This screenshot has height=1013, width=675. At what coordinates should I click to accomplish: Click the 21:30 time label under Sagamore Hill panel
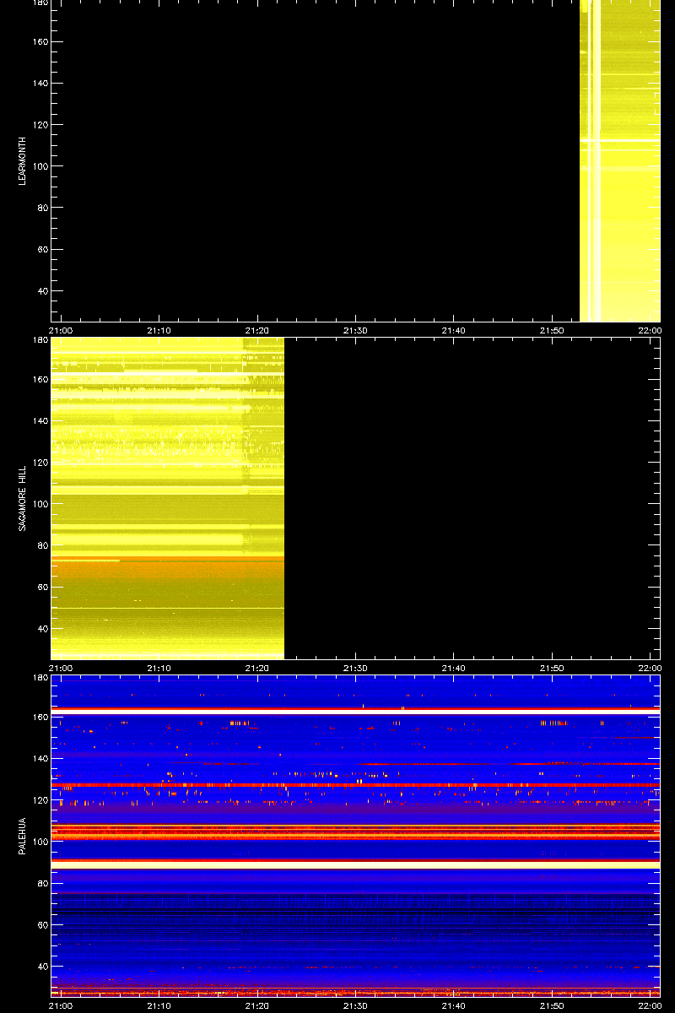pos(355,668)
